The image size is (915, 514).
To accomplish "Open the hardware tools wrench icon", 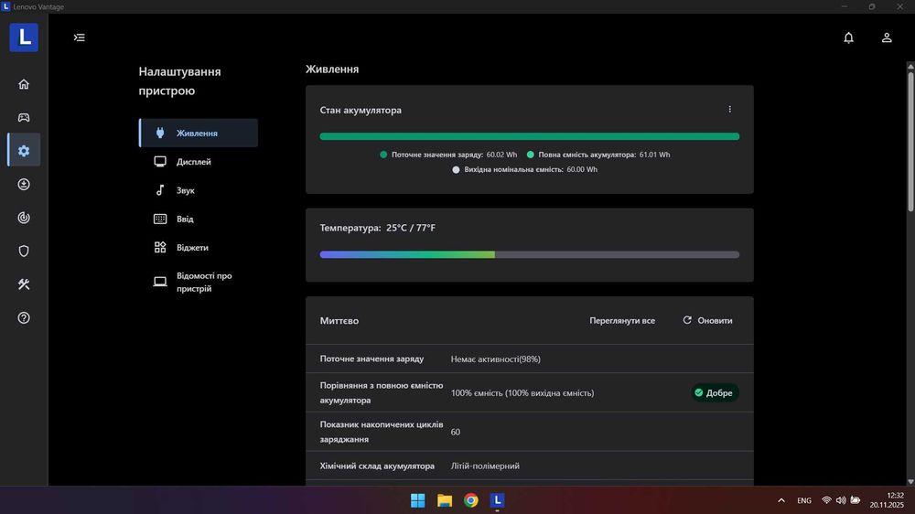I will pyautogui.click(x=24, y=284).
